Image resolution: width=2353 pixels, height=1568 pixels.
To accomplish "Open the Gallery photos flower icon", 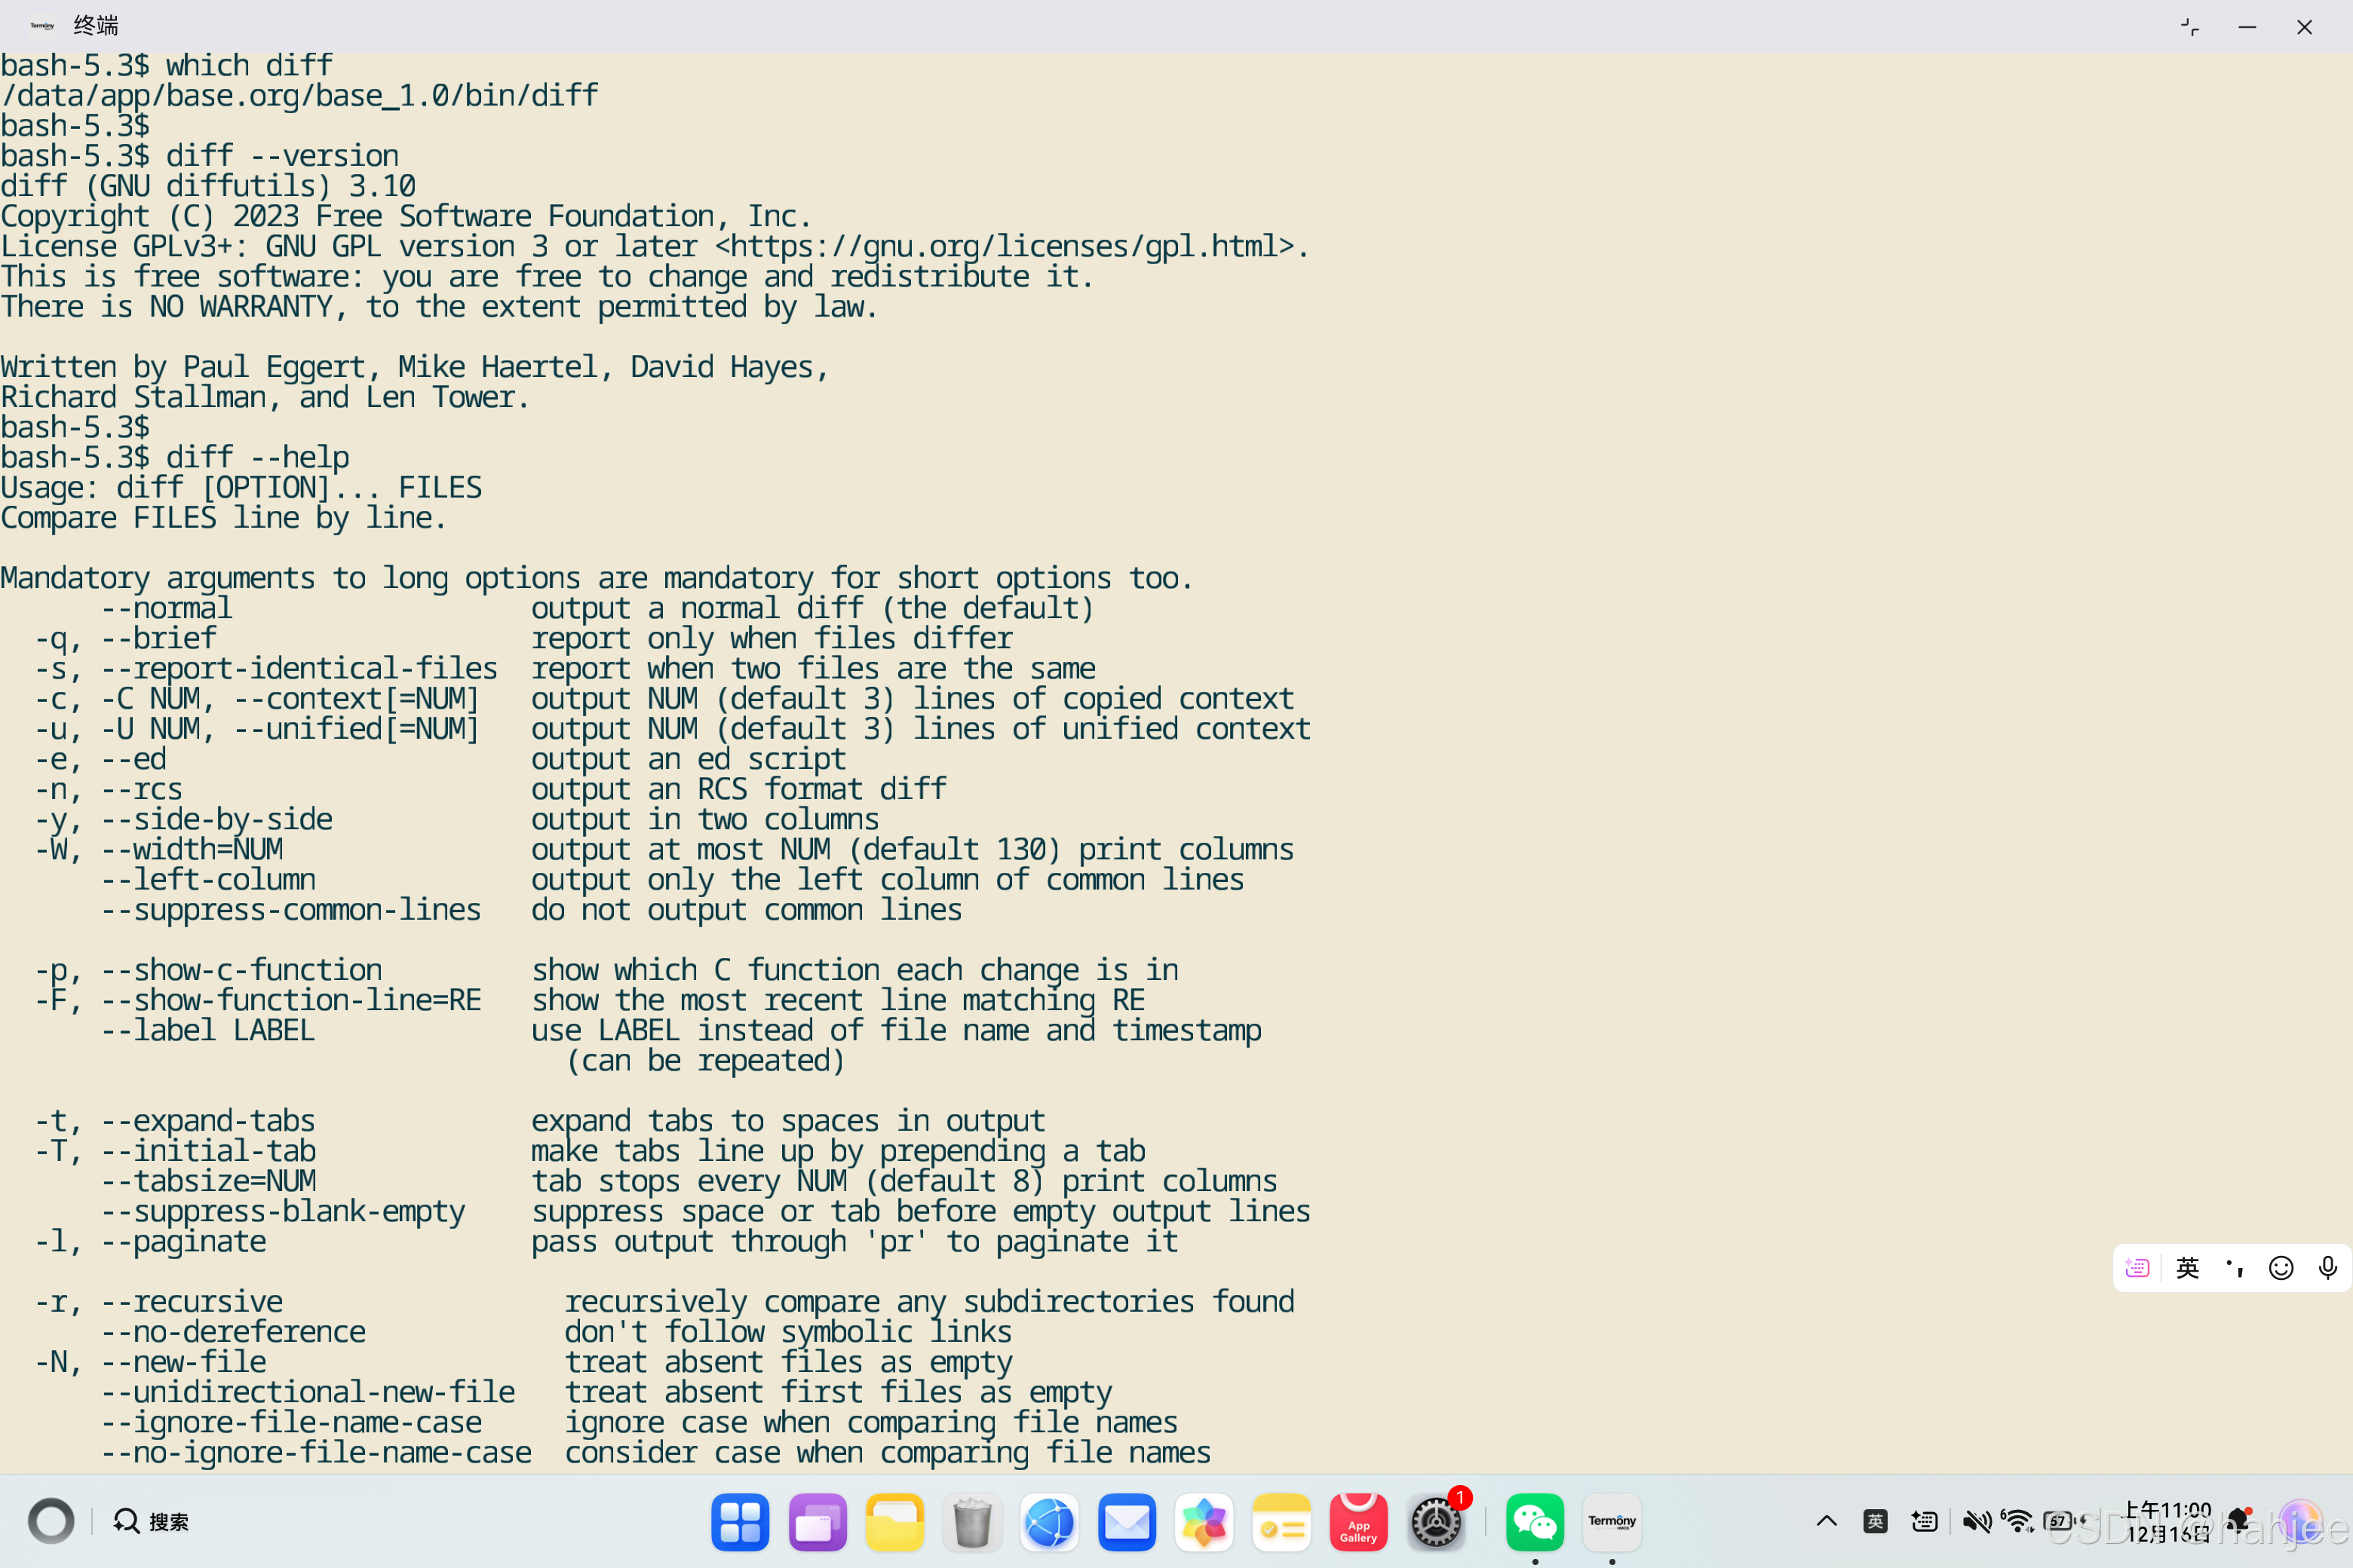I will (1204, 1522).
